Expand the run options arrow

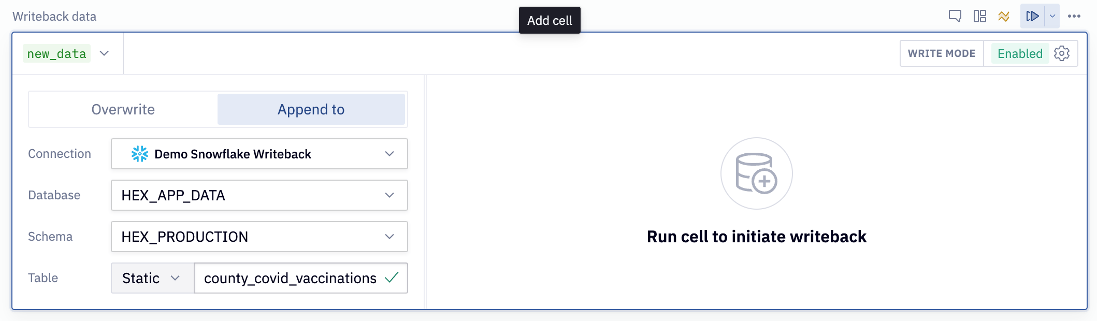tap(1052, 16)
